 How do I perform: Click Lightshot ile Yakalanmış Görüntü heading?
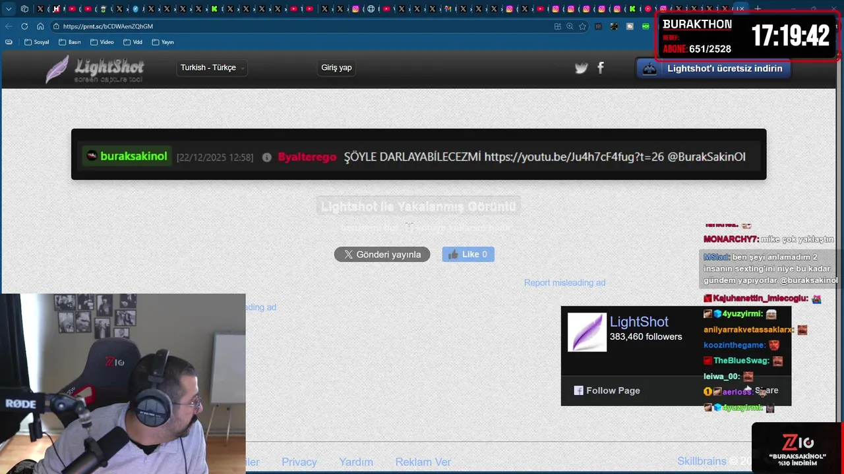tap(419, 207)
